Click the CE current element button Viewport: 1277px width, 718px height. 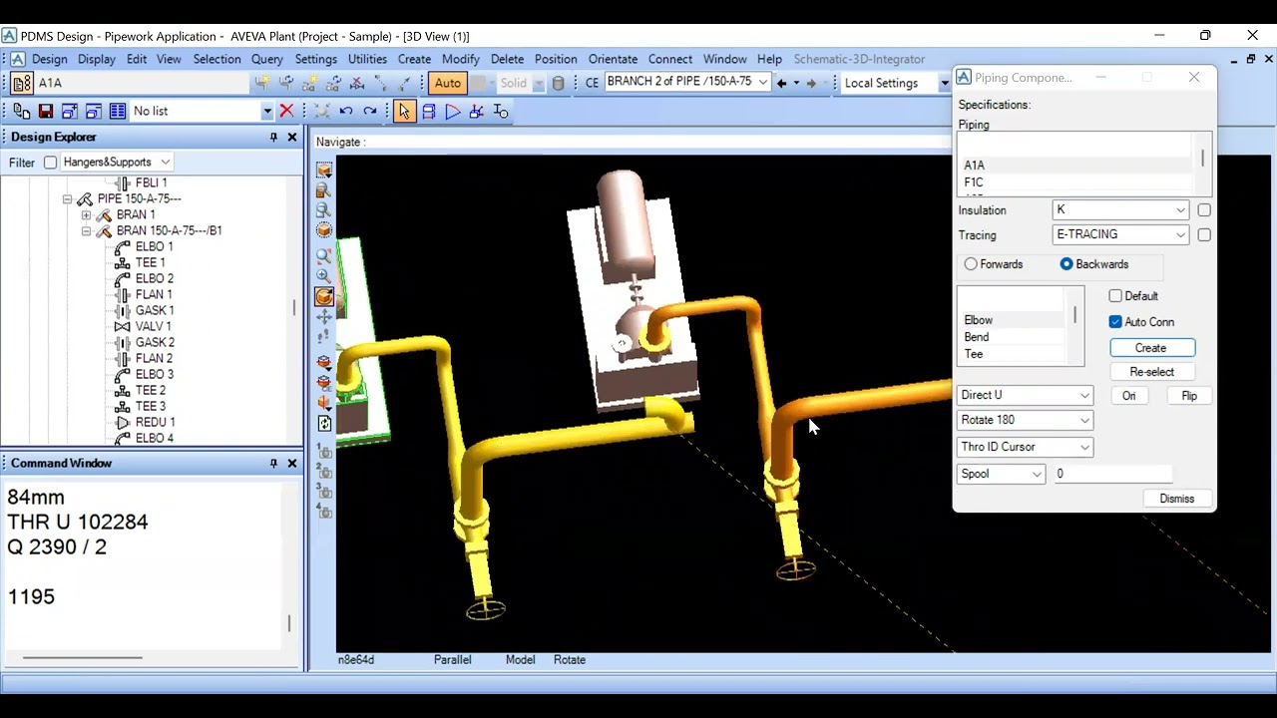tap(592, 83)
